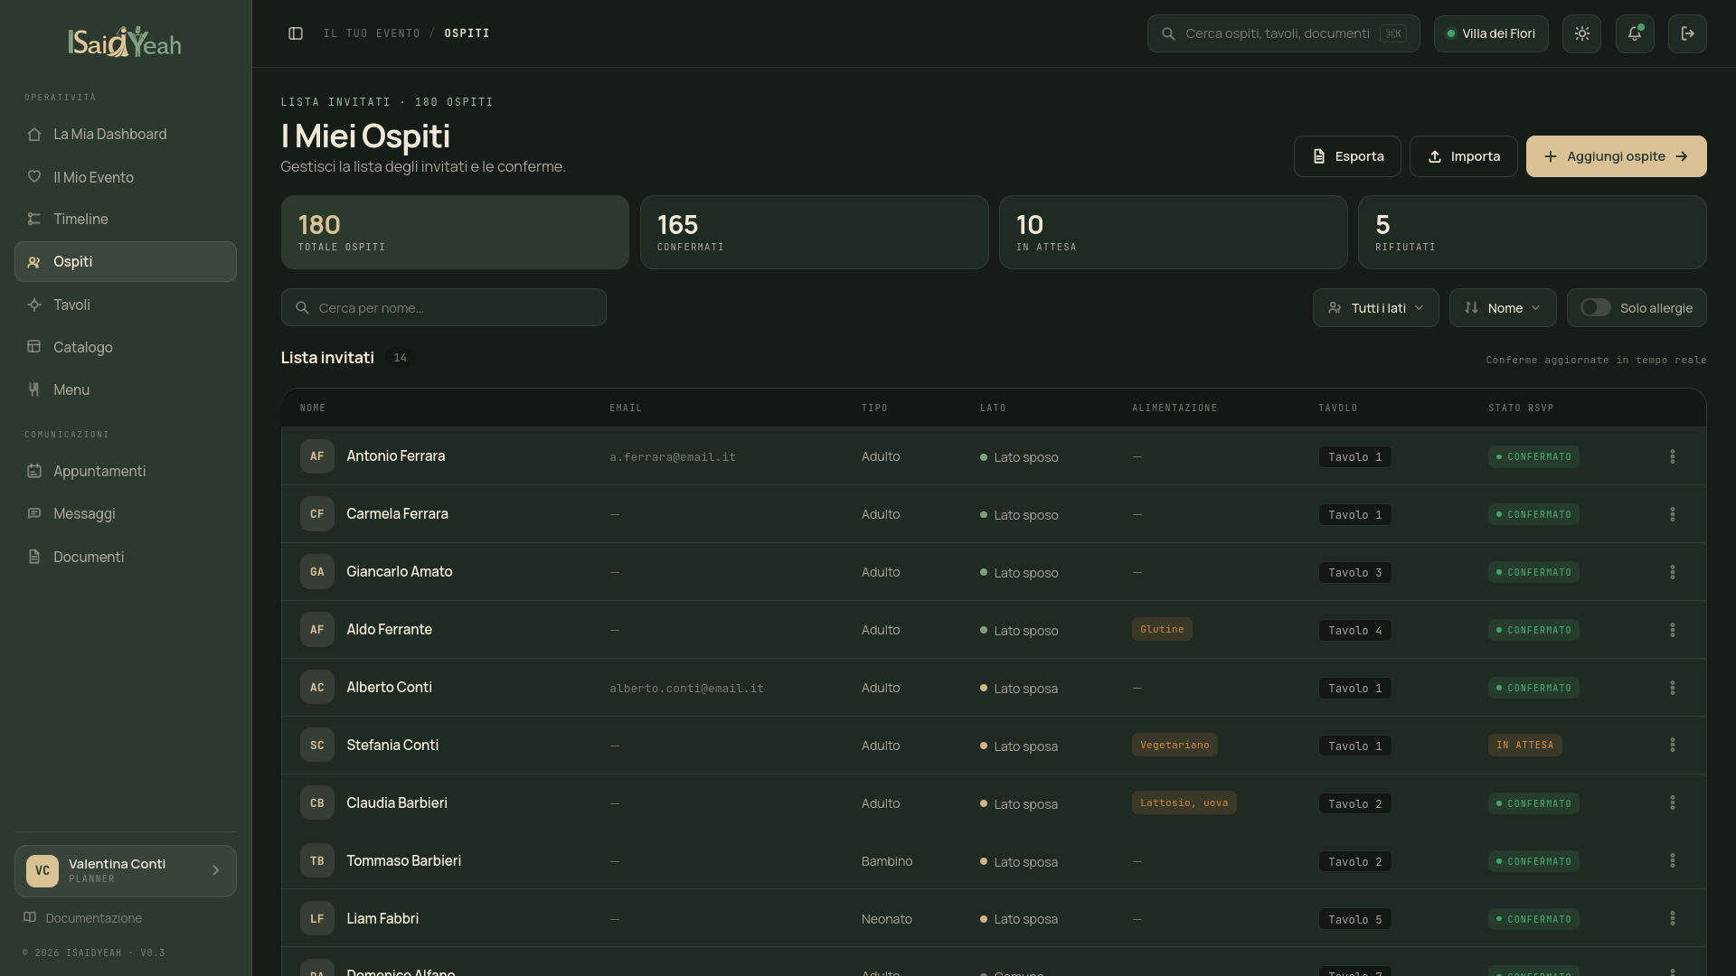Focus the Cerca per nome field
Screen dimensions: 1736x976
coord(443,308)
